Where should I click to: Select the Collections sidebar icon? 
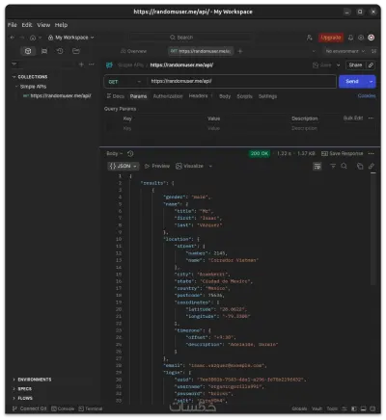coord(28,51)
